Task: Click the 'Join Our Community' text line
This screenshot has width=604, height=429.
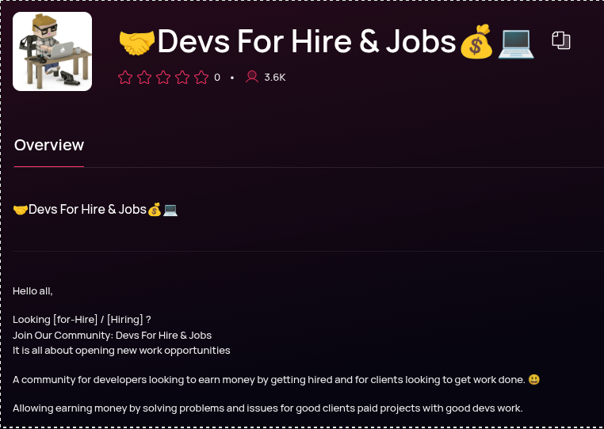Action: 112,335
